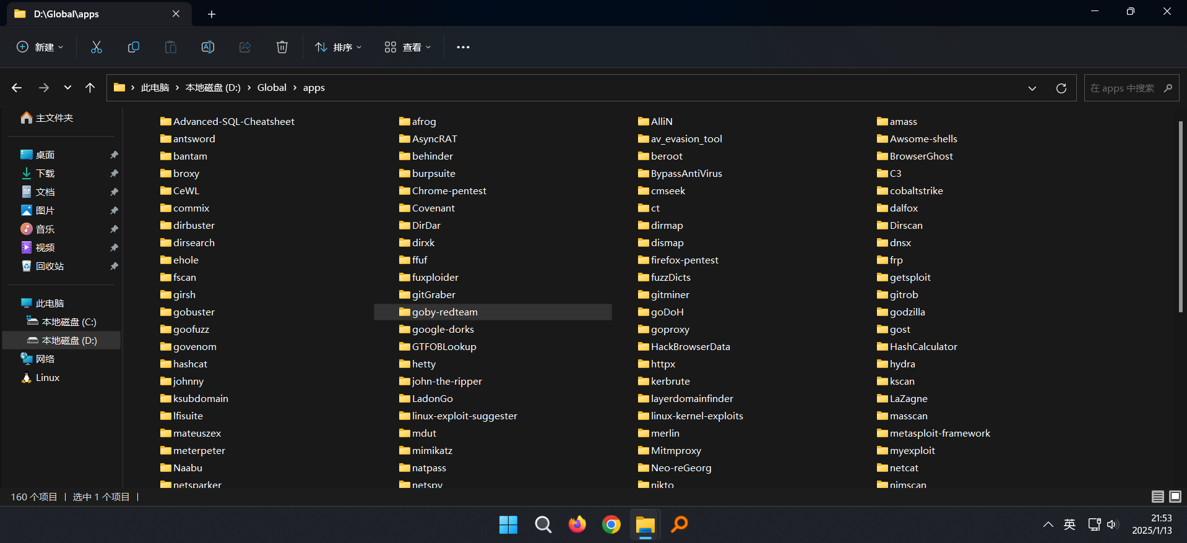The height and width of the screenshot is (543, 1187).
Task: Click the search magnifier in apps search box
Action: [1168, 88]
